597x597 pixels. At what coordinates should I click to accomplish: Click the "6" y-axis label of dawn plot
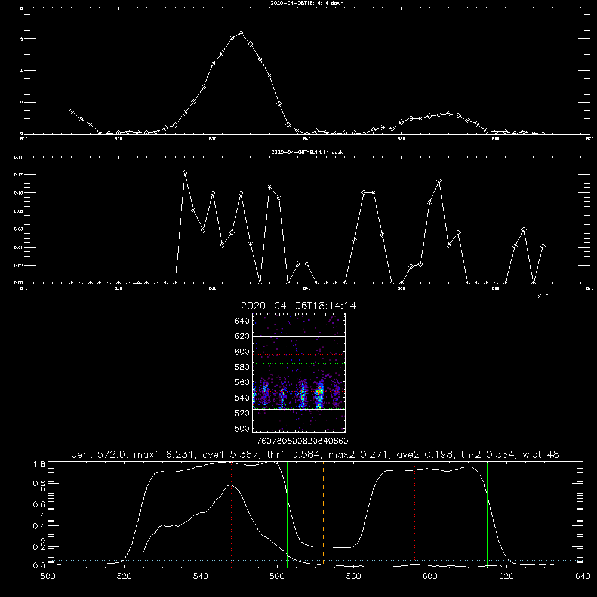pos(21,39)
